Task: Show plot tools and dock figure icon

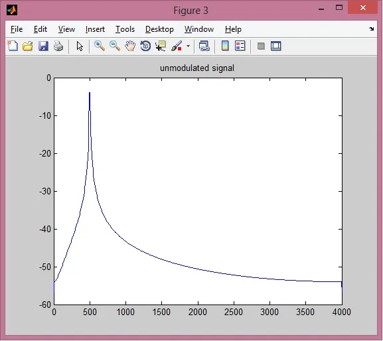Action: (x=276, y=46)
